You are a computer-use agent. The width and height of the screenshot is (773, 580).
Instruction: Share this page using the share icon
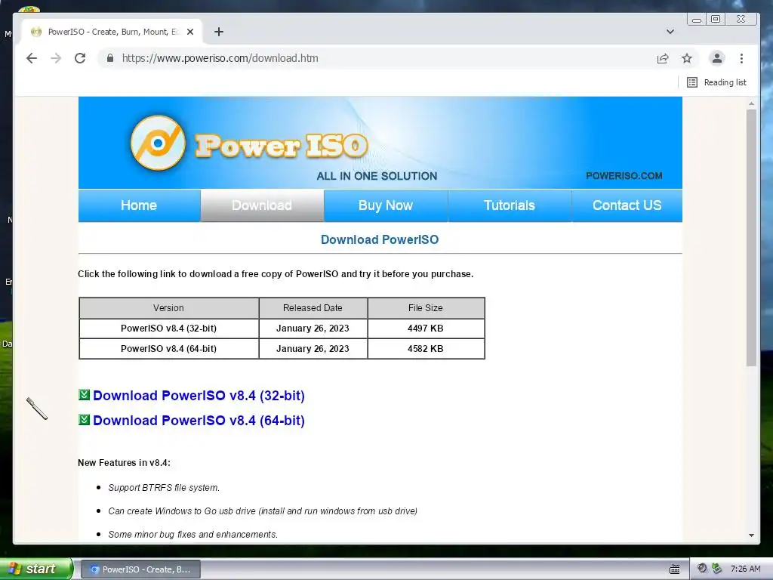click(x=663, y=58)
